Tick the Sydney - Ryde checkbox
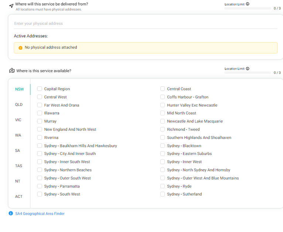283x232 pixels. [163, 186]
